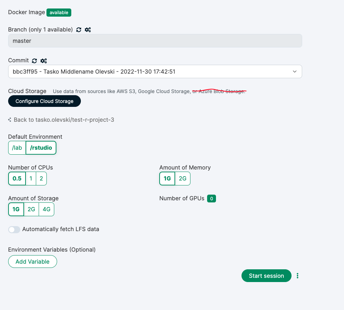Refresh the branch list

tap(78, 30)
